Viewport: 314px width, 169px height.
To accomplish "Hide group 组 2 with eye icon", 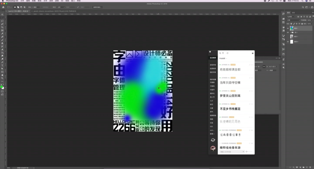I will pyautogui.click(x=288, y=32).
